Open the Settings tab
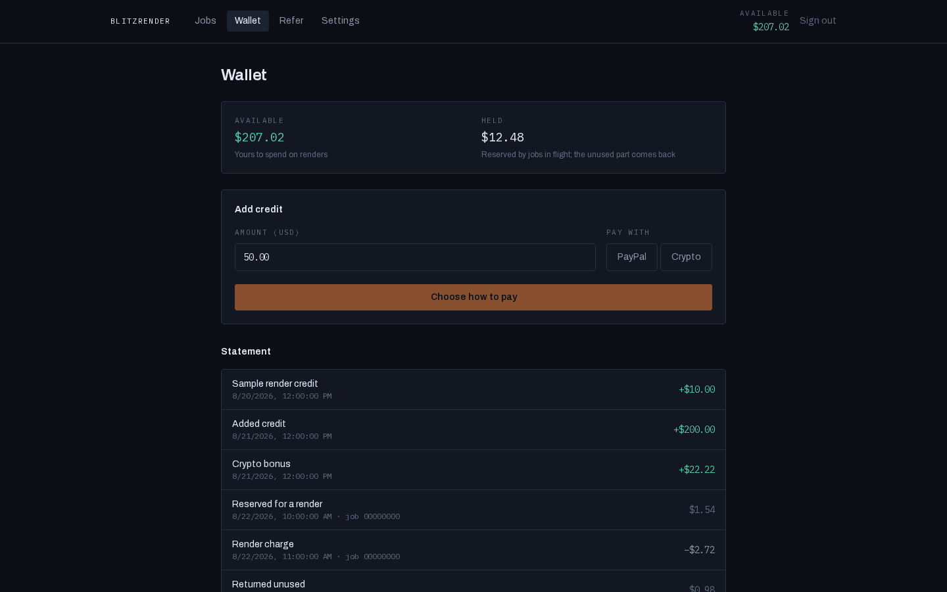The width and height of the screenshot is (947, 592). (341, 21)
